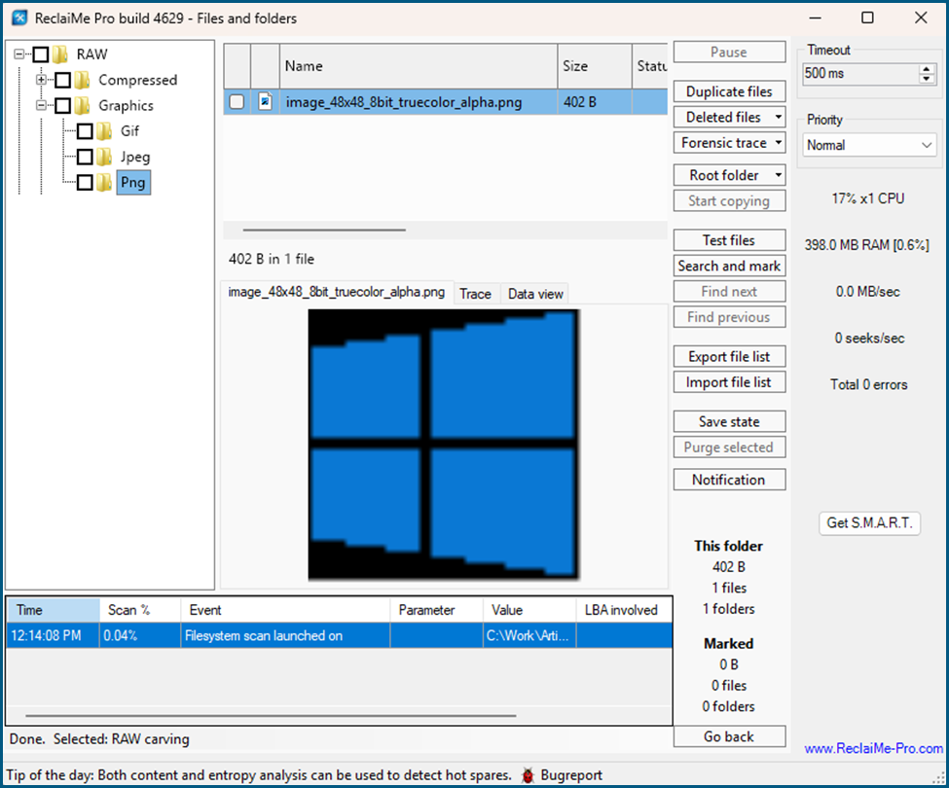Select the 'Filesystem scan launched on' log row

pyautogui.click(x=340, y=635)
